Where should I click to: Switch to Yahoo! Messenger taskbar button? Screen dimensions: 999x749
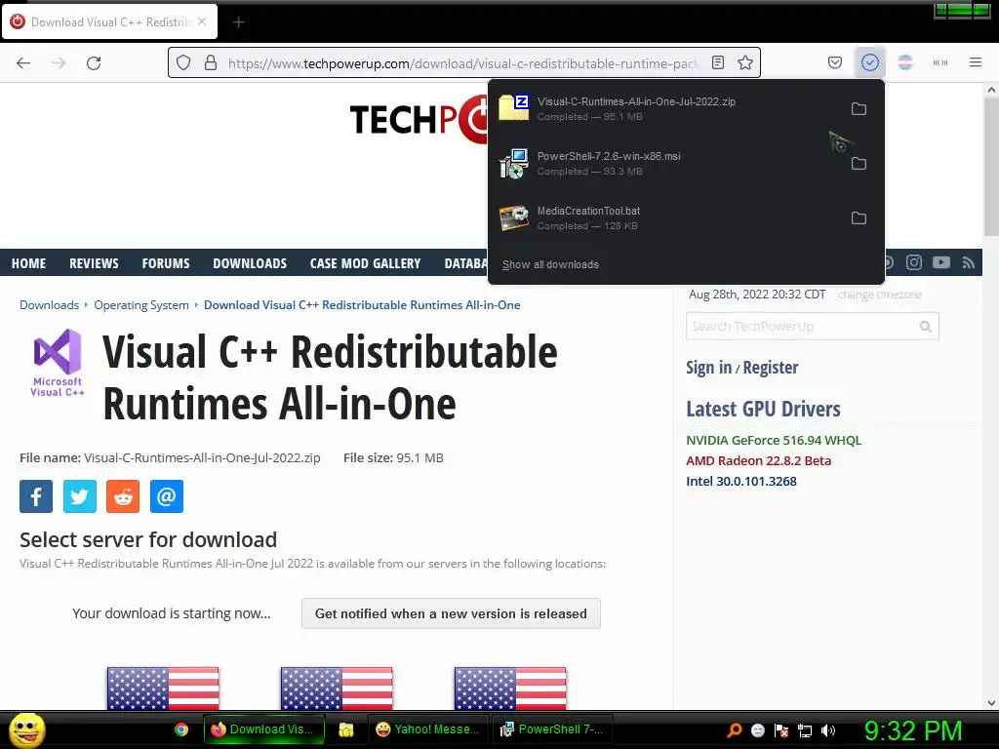[x=428, y=729]
